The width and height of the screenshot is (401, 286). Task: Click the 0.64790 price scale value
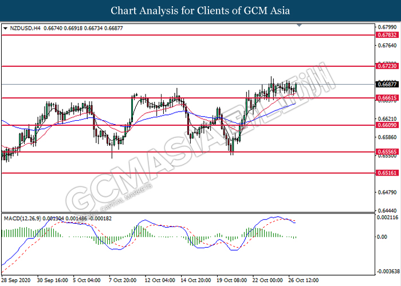coord(387,192)
